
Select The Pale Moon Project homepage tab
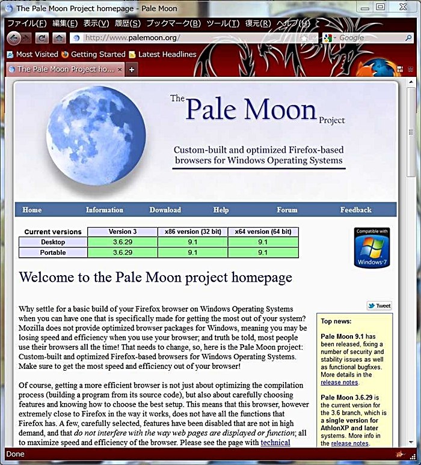pyautogui.click(x=66, y=70)
